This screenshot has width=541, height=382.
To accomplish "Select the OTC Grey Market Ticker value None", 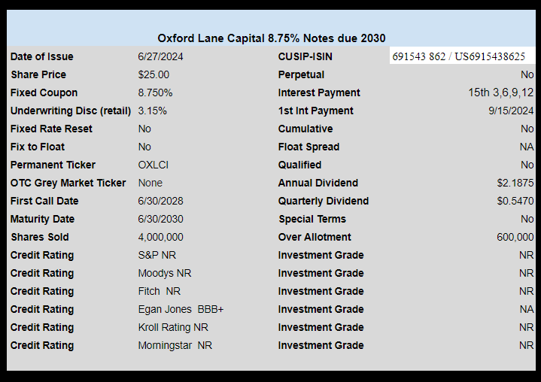I will [150, 183].
